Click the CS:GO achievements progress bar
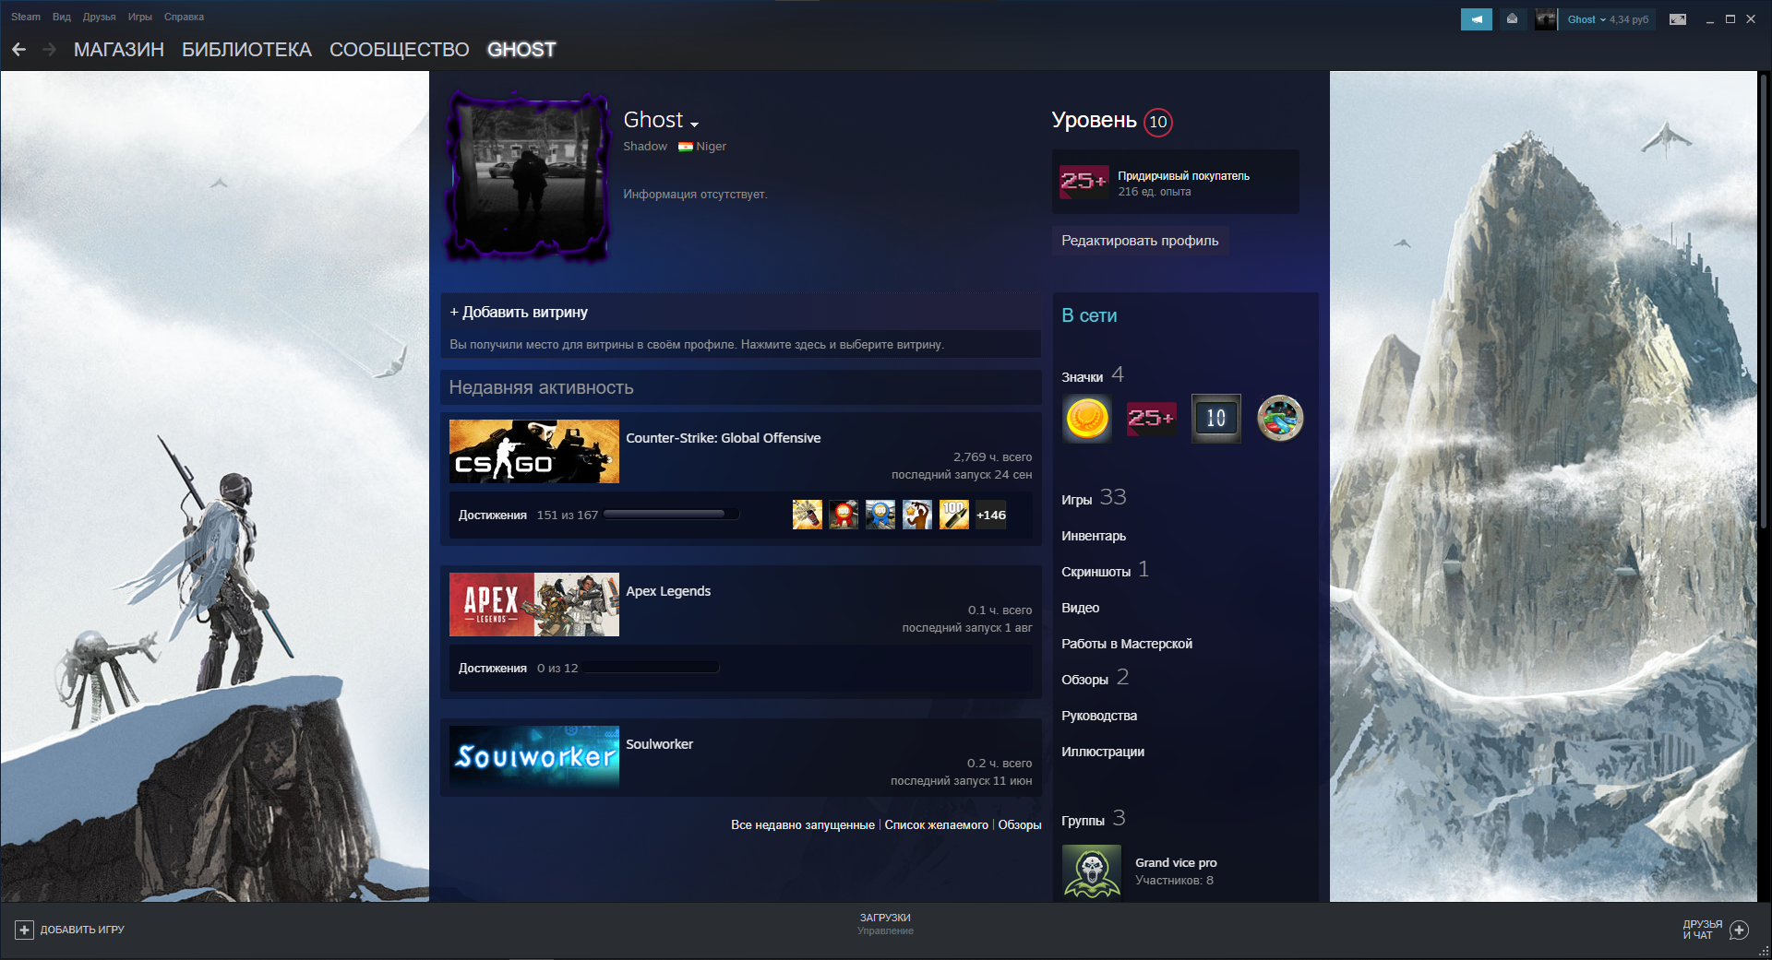 671,515
